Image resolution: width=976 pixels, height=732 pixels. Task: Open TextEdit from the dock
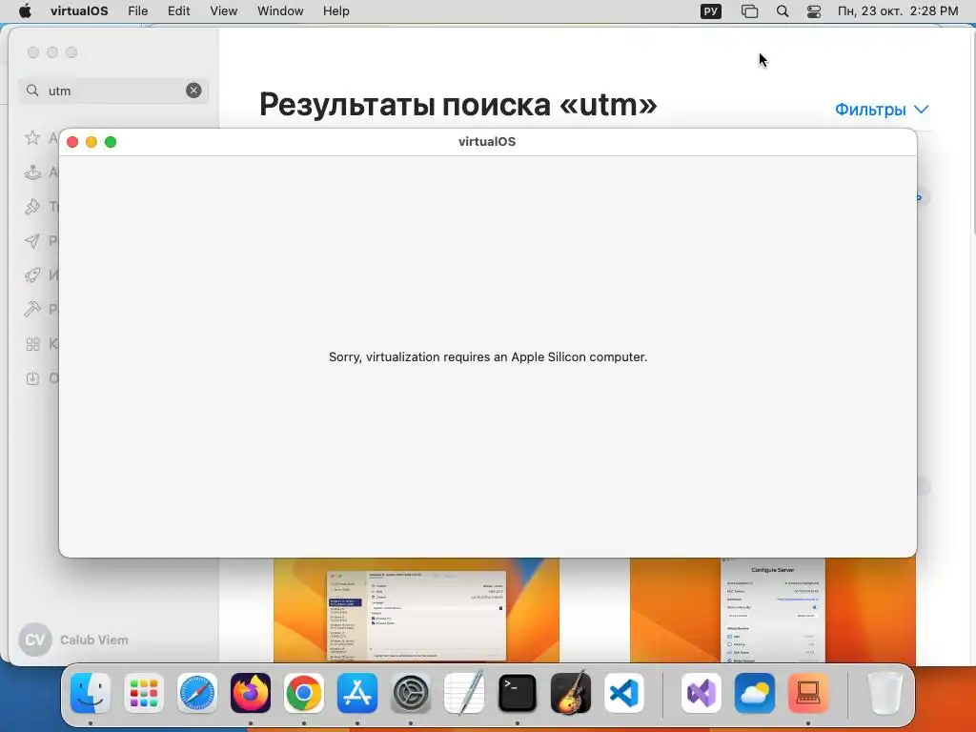pyautogui.click(x=464, y=693)
